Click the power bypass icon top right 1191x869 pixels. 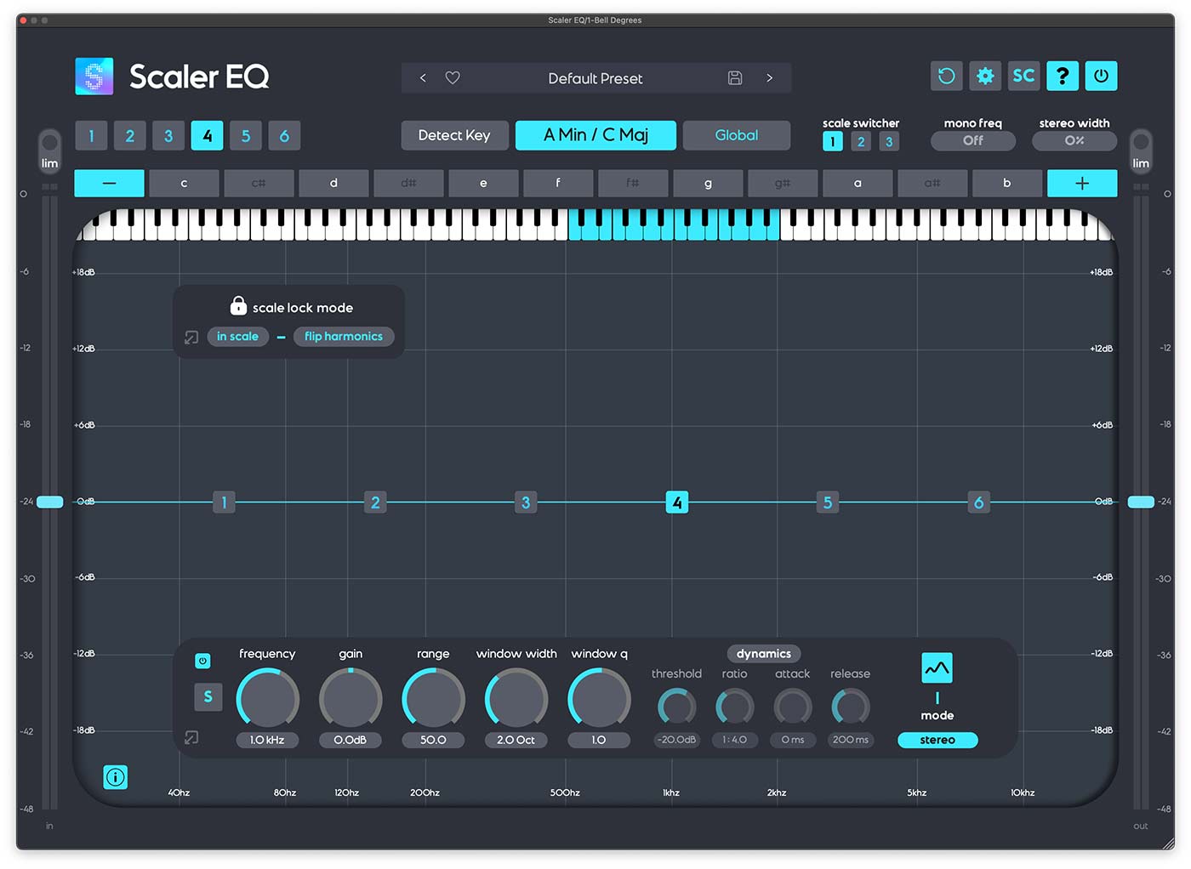click(1101, 76)
